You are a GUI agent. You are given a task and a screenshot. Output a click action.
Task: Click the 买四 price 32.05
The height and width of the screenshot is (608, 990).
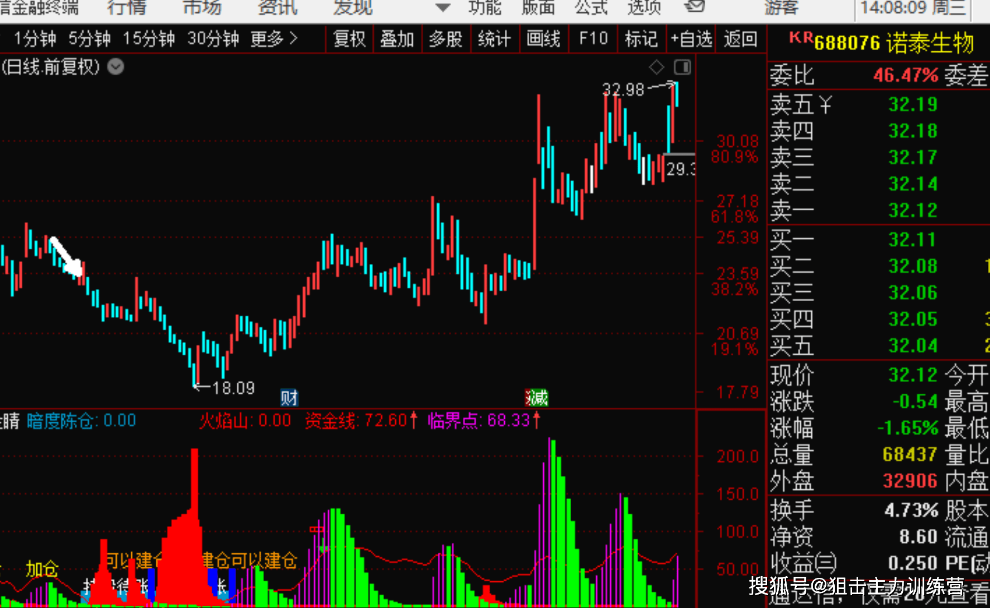(x=913, y=319)
